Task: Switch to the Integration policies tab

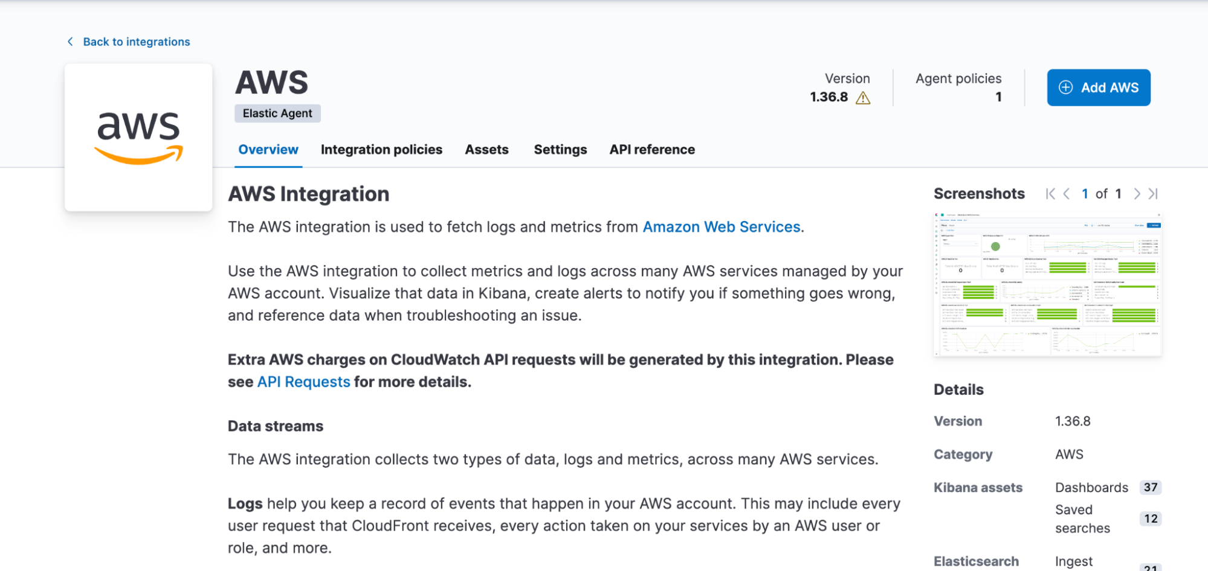Action: pyautogui.click(x=381, y=150)
